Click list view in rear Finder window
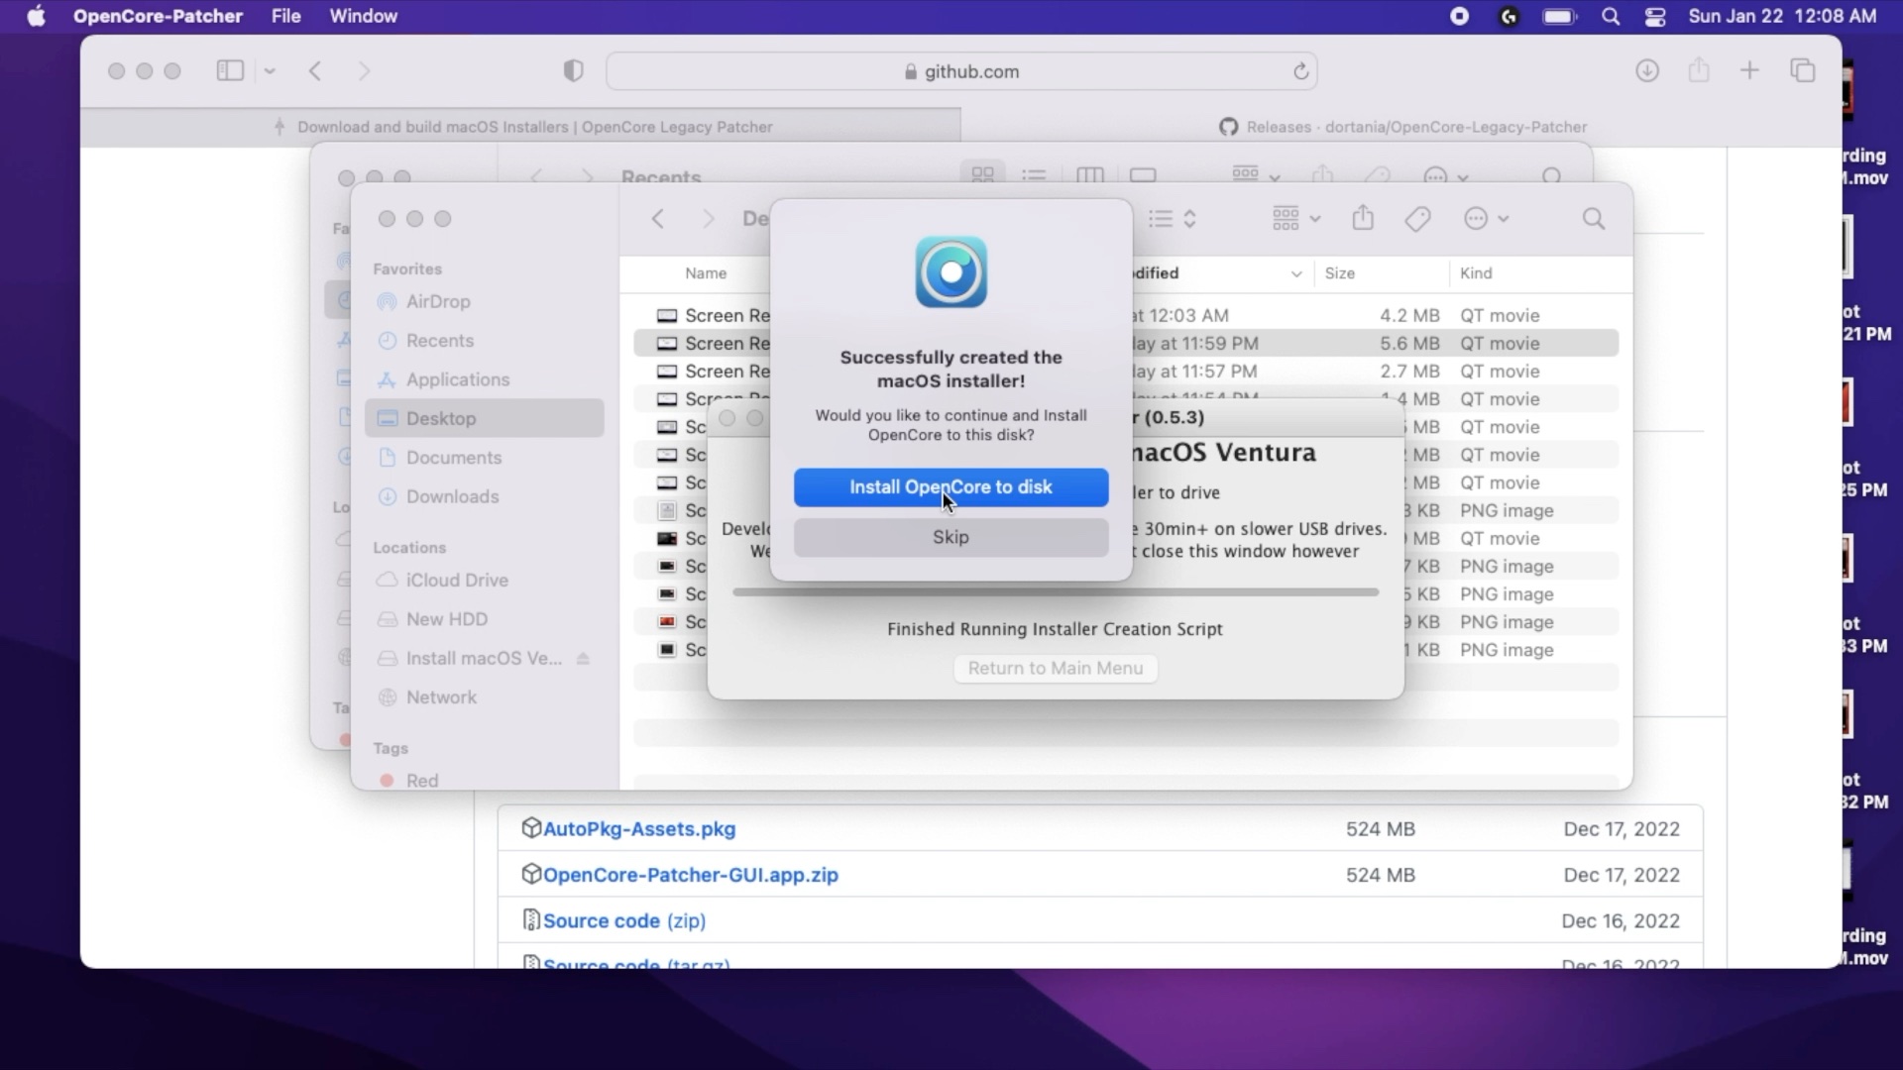The height and width of the screenshot is (1070, 1903). 1034,174
